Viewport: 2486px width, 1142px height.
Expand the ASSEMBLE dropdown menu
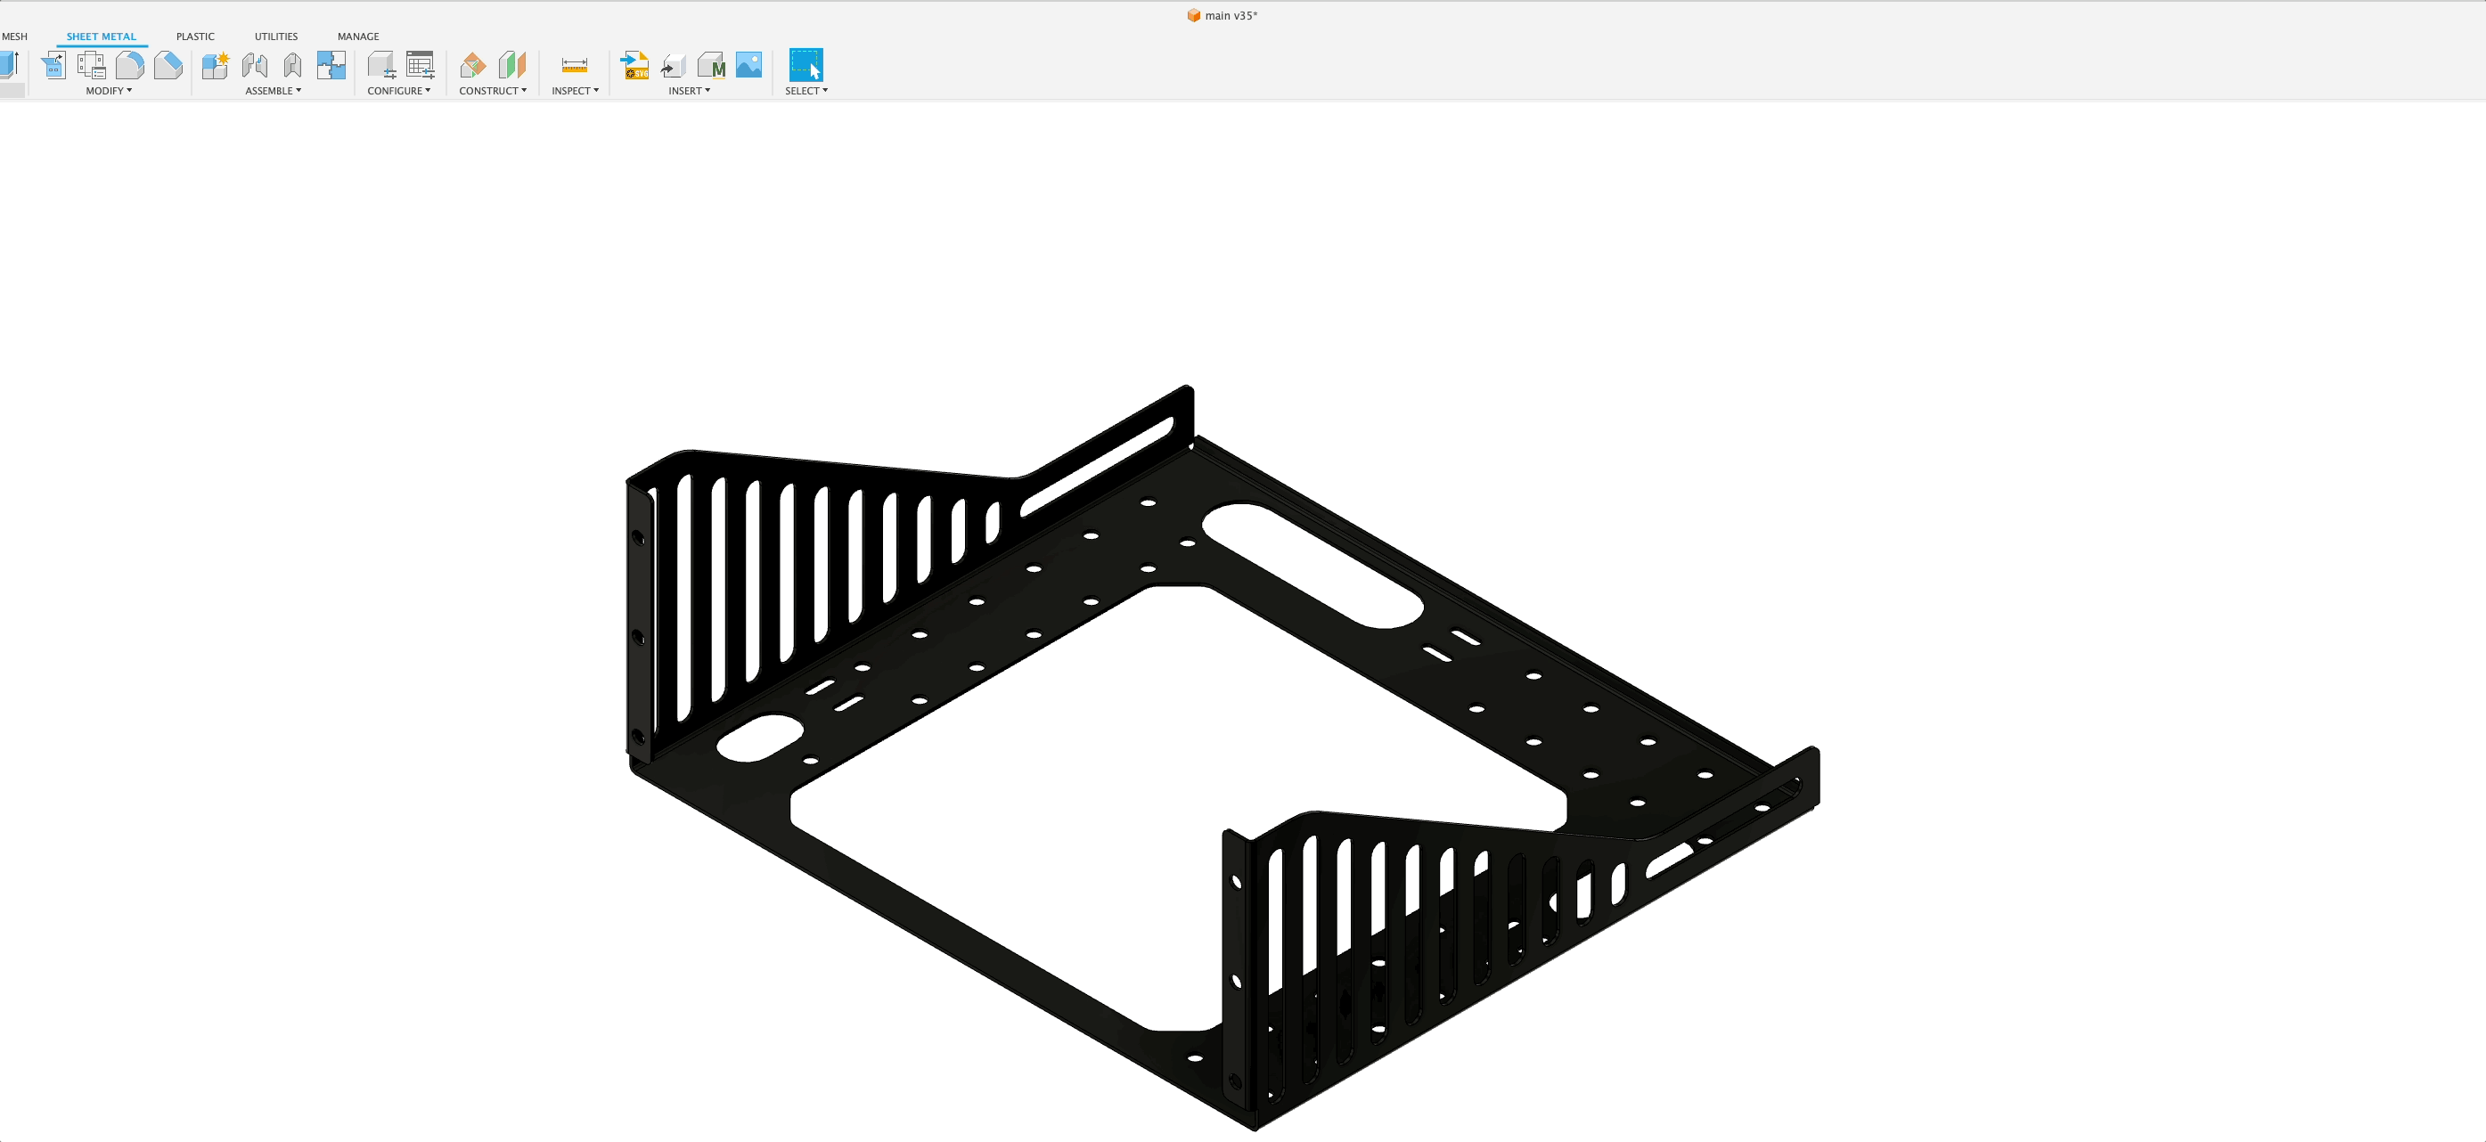click(274, 91)
